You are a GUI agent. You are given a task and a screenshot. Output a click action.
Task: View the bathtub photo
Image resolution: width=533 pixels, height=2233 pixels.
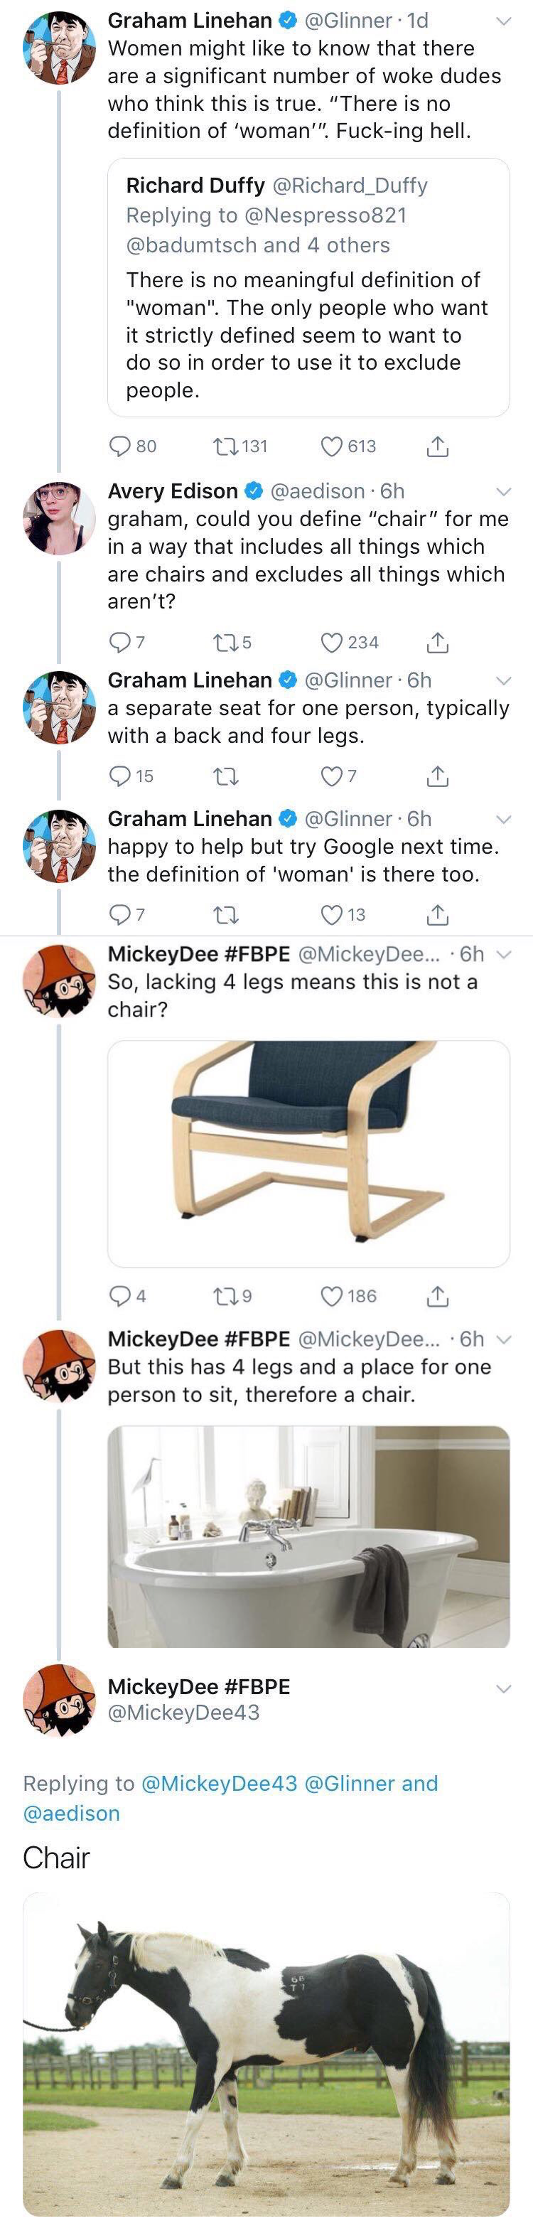click(x=308, y=1536)
